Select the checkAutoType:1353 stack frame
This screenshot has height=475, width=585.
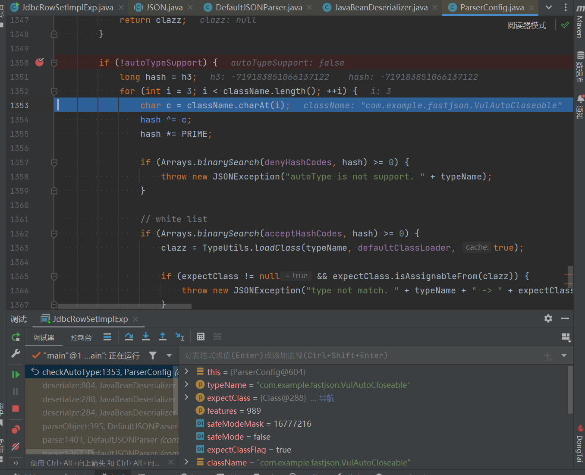pos(102,371)
